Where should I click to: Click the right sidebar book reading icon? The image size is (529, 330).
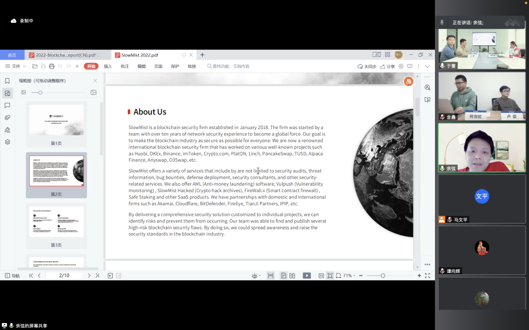point(428,100)
